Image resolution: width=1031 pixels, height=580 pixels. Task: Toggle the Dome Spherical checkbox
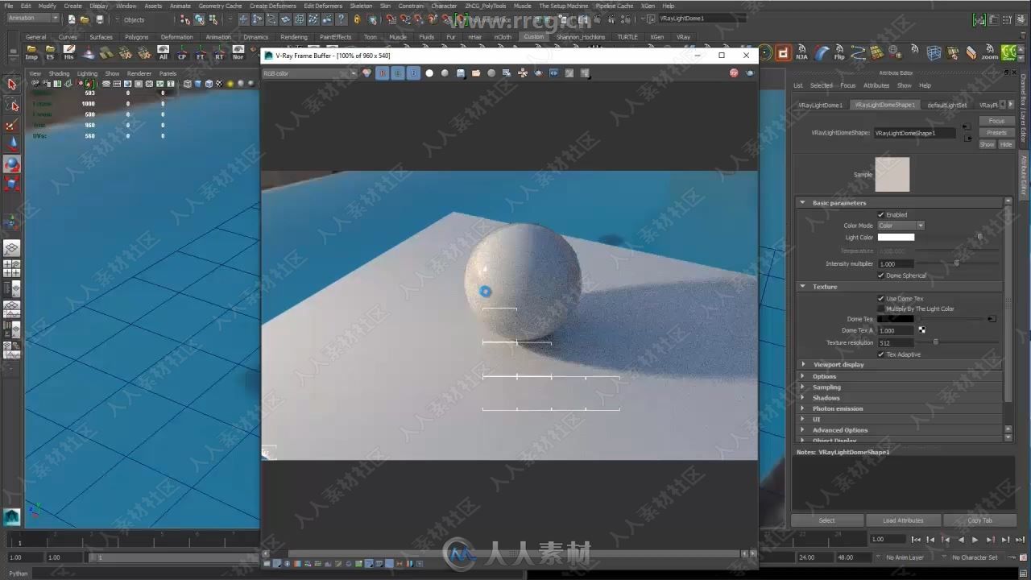coord(880,275)
